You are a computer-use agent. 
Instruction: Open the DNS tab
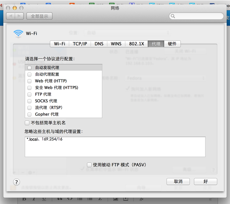point(99,44)
